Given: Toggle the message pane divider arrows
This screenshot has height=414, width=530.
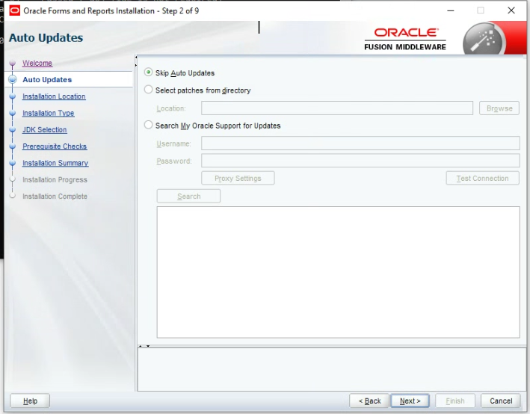Looking at the screenshot, I should point(144,346).
